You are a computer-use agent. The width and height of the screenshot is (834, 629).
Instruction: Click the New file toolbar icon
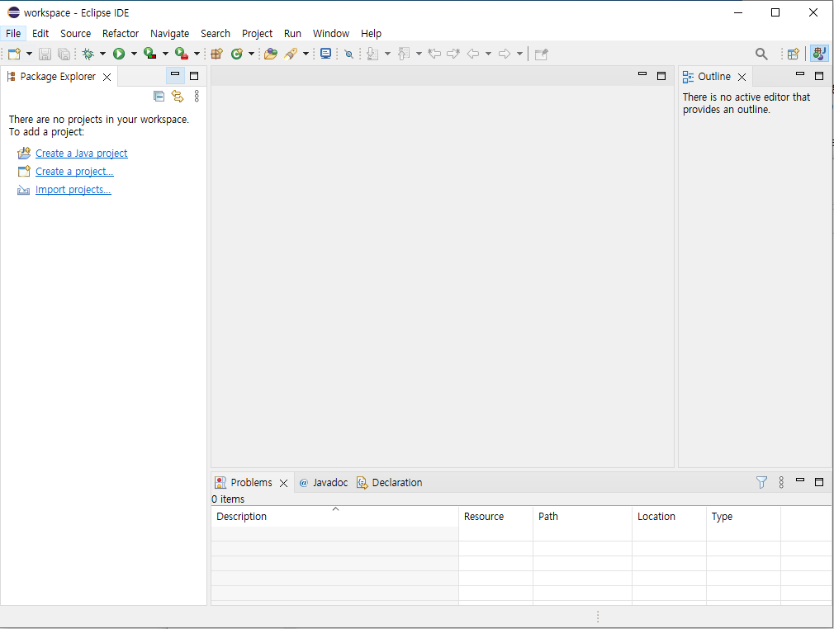click(14, 54)
